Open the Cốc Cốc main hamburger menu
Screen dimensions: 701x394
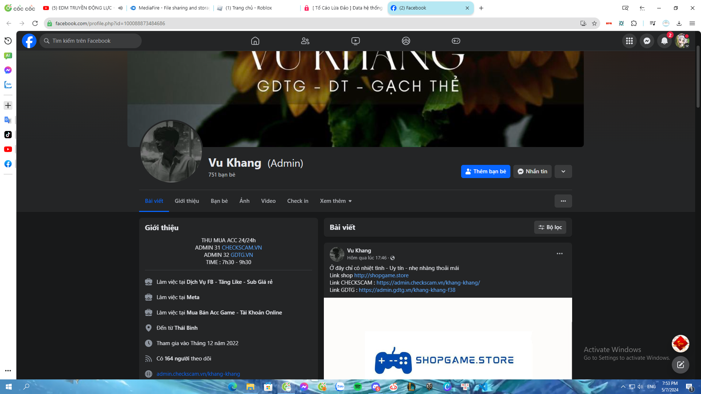692,23
